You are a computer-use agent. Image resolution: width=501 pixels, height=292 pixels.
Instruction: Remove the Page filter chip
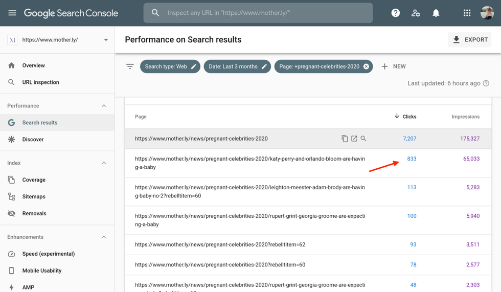(366, 66)
